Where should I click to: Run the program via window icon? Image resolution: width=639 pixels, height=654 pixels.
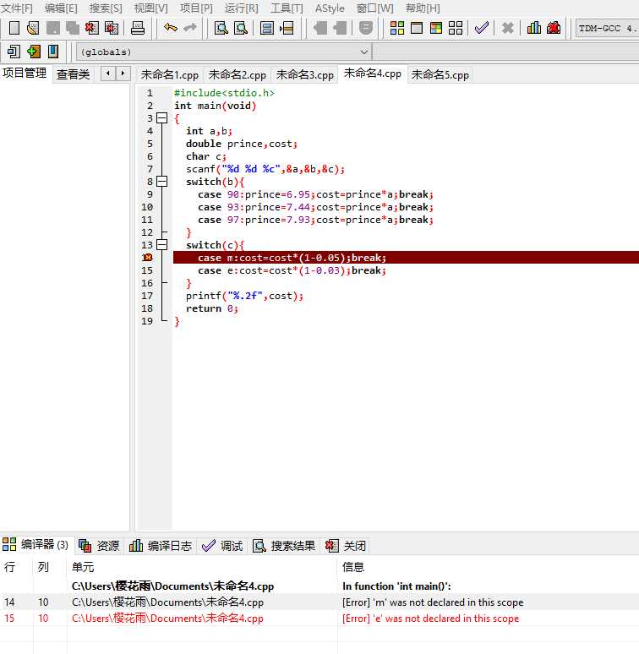pos(416,28)
